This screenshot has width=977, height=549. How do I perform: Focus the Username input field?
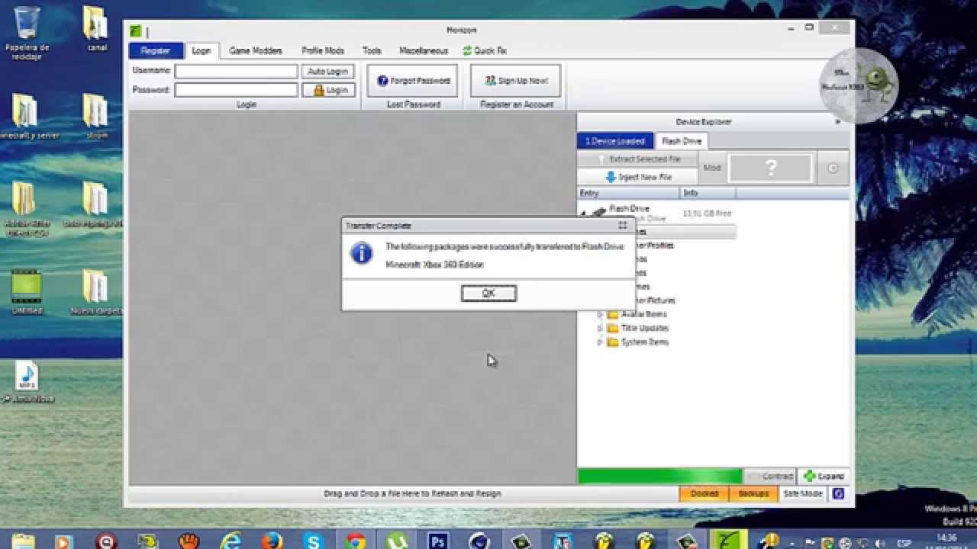[x=236, y=71]
